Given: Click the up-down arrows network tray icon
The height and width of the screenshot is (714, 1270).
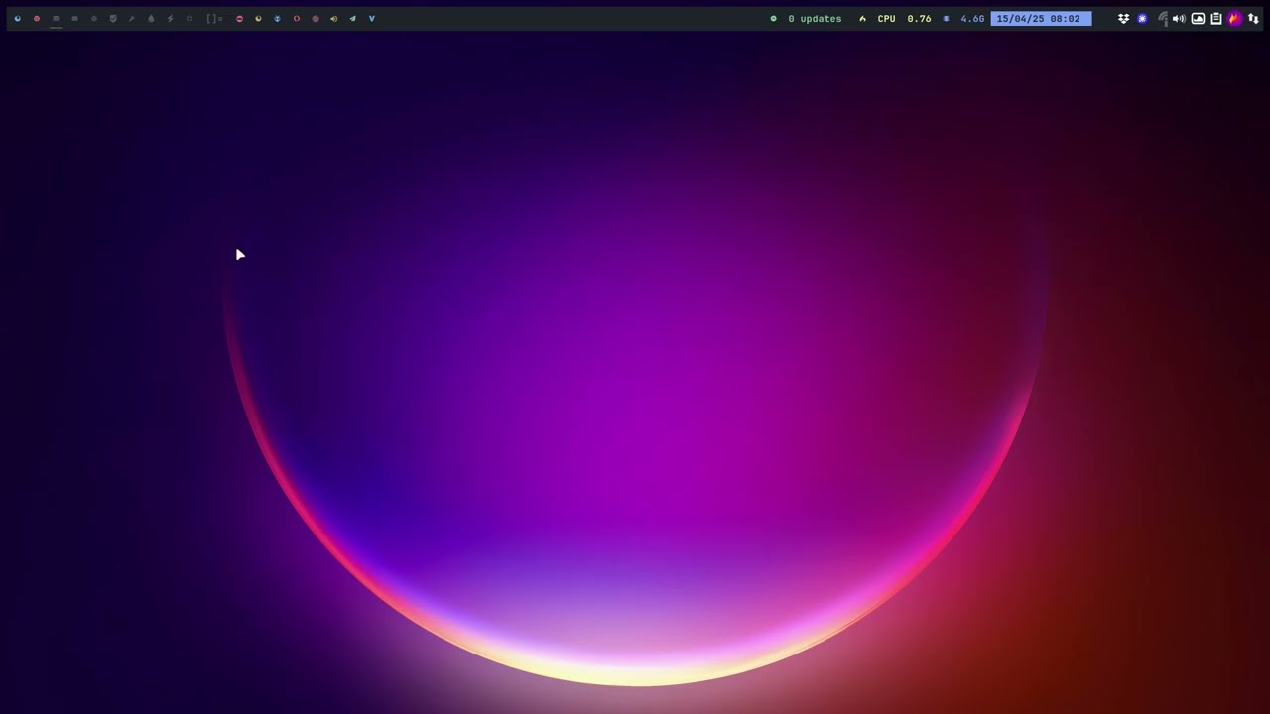Looking at the screenshot, I should (1253, 19).
